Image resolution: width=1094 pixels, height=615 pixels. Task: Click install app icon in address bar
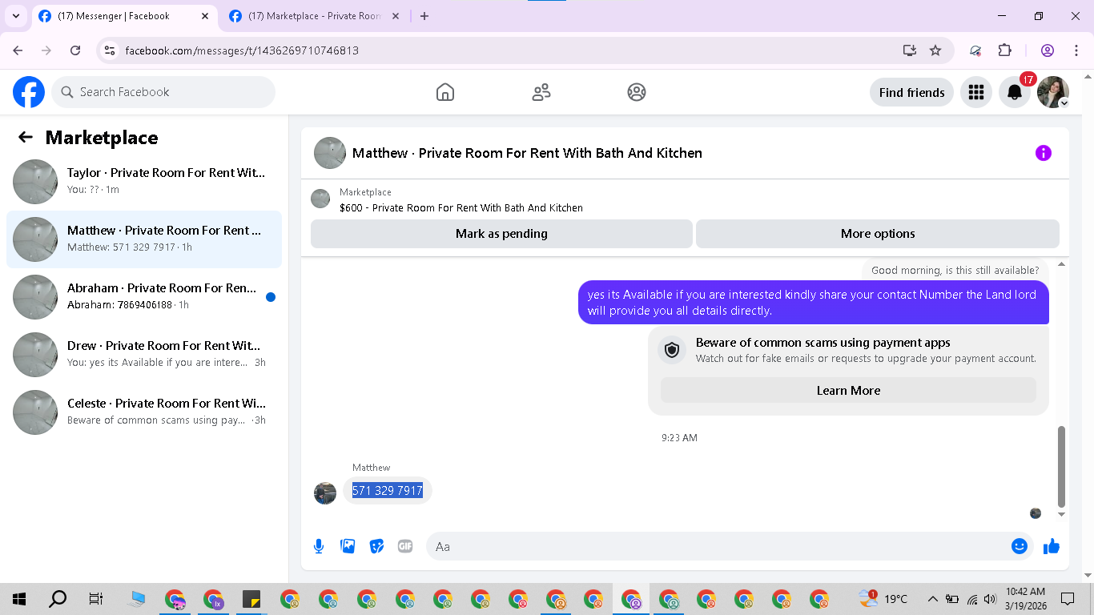(x=909, y=50)
